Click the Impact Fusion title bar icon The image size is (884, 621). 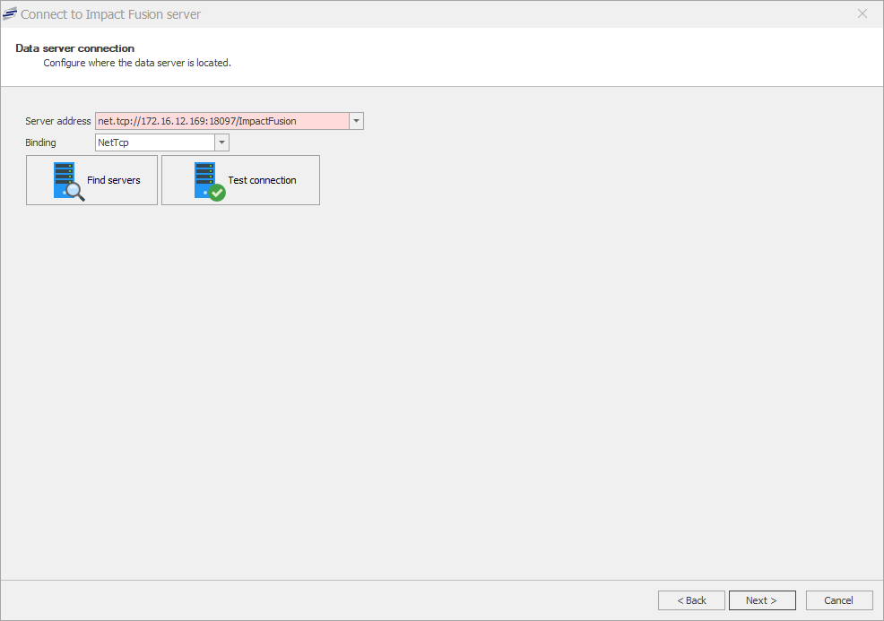point(10,14)
